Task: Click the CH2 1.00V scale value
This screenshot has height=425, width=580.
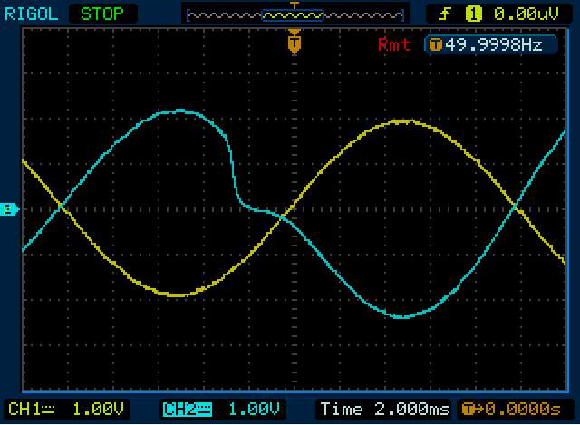Action: 254,409
